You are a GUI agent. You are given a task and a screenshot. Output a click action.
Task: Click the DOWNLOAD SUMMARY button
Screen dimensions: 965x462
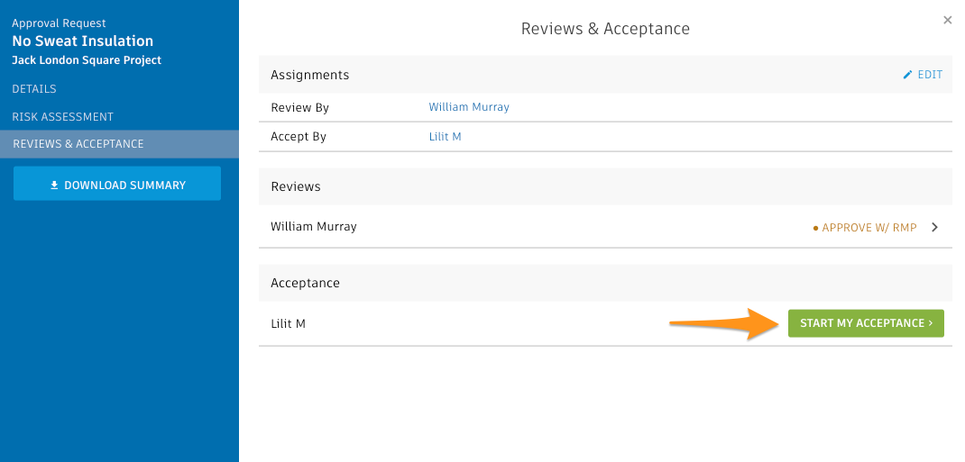117,183
